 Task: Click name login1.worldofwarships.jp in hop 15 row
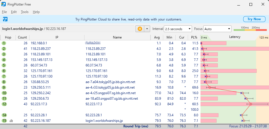(104, 121)
